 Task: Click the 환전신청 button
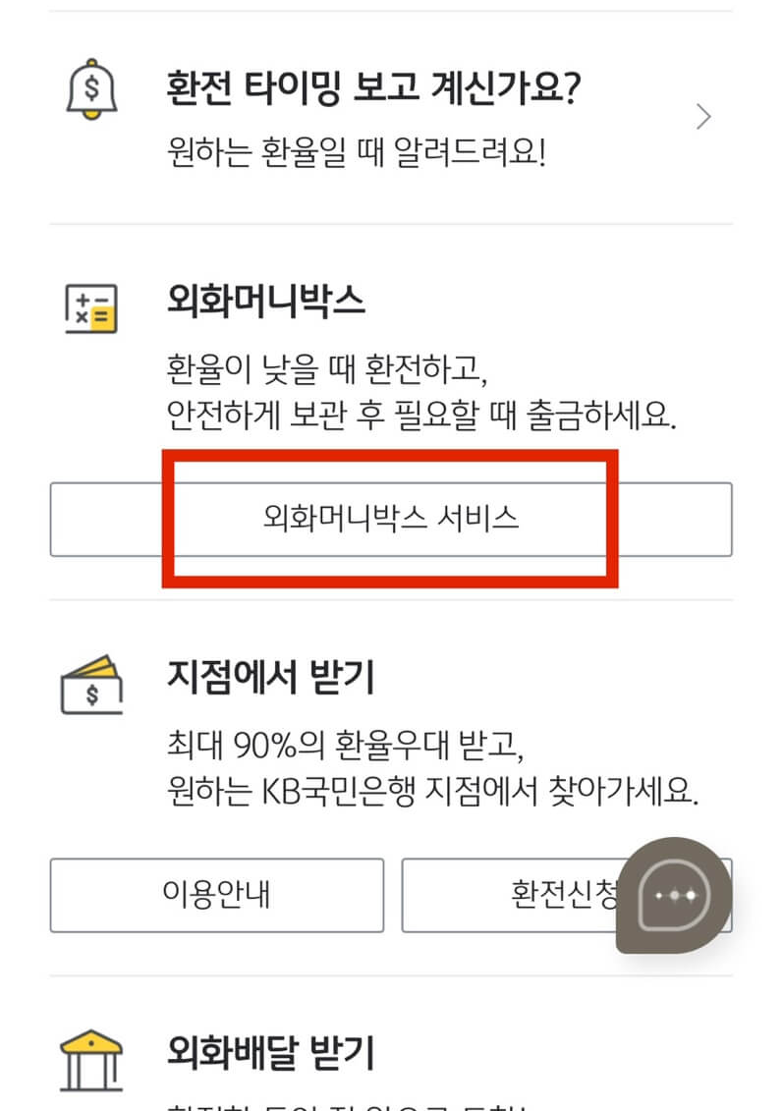(x=566, y=895)
